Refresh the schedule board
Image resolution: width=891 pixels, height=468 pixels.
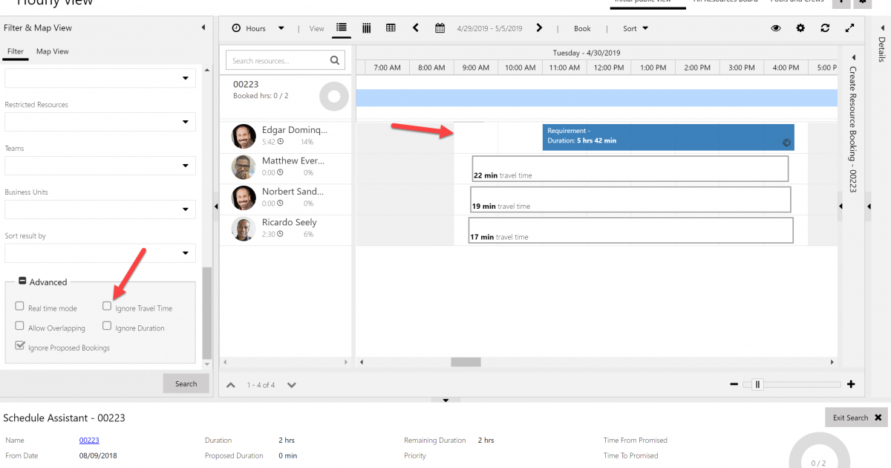(x=825, y=28)
